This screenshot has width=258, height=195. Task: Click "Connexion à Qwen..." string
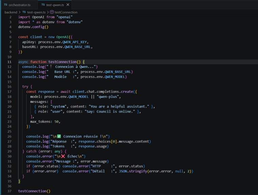coord(72,67)
